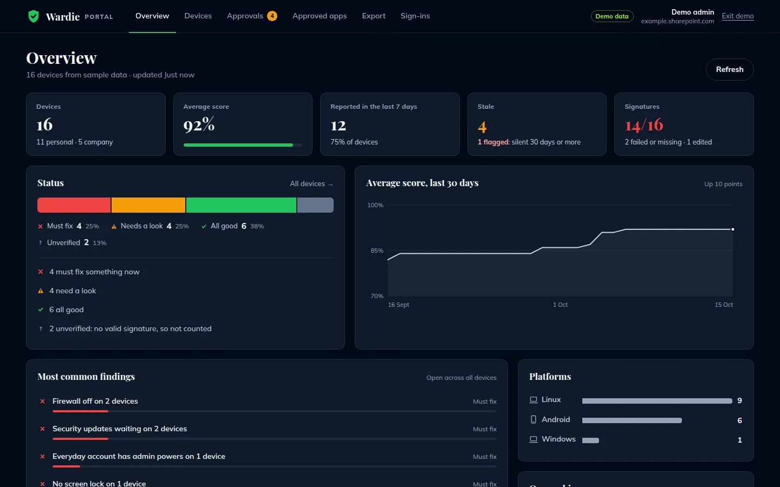Navigate to the Sign-ins tab
780x487 pixels.
tap(415, 16)
